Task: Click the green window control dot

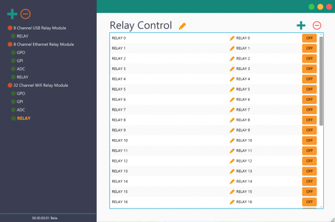Action: (312, 7)
